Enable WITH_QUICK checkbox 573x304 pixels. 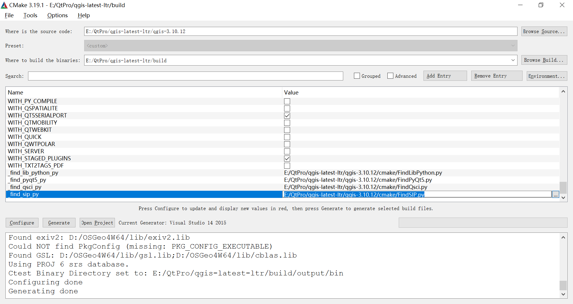(287, 137)
